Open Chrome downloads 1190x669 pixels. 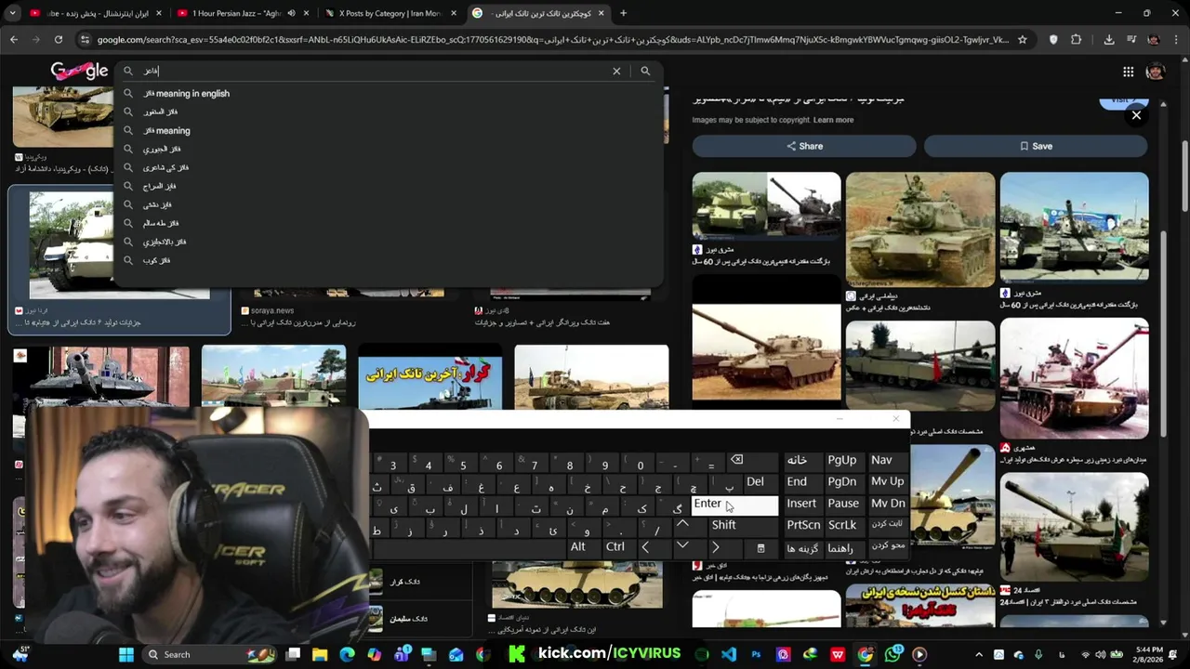1109,40
